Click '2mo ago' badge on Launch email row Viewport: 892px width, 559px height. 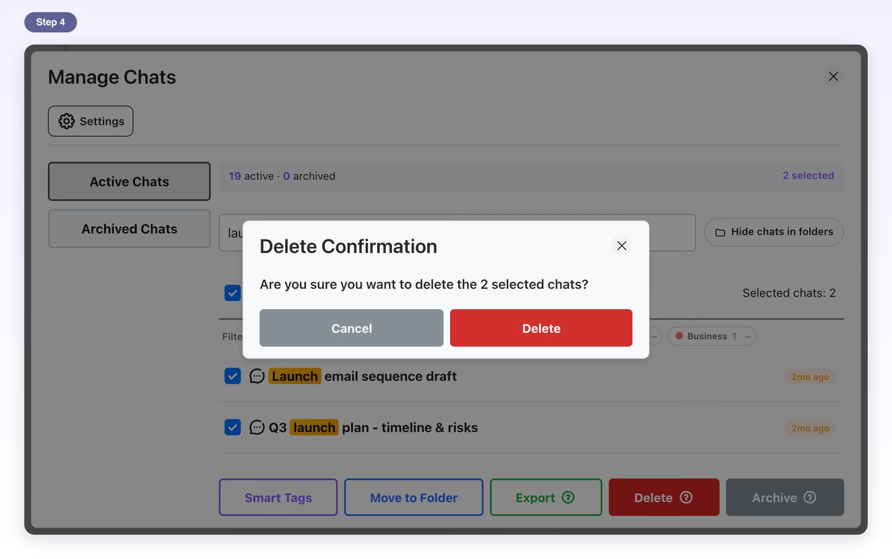coord(810,377)
